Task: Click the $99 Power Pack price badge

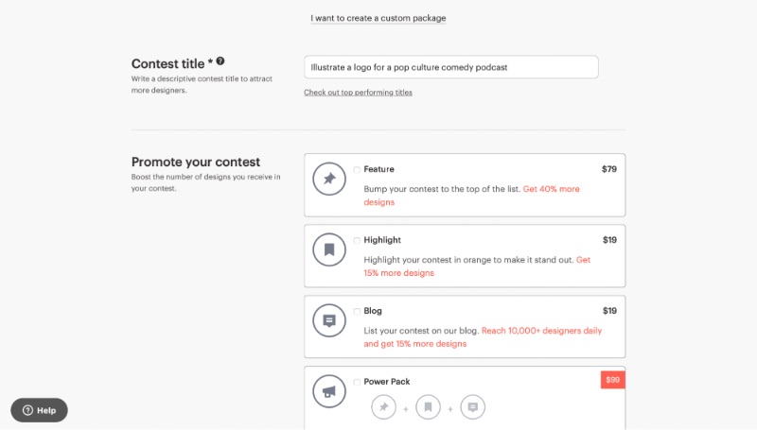Action: click(612, 380)
